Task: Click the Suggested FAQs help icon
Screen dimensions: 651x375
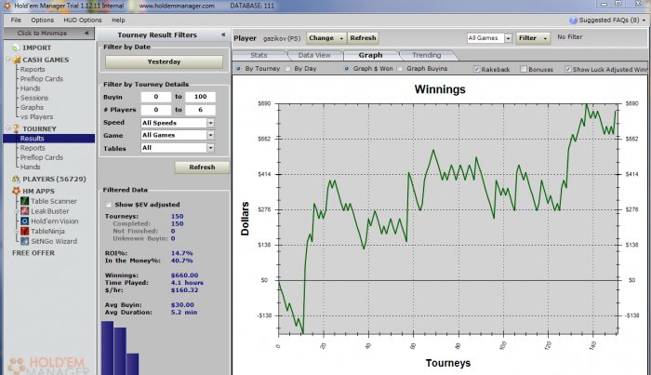Action: click(x=574, y=20)
